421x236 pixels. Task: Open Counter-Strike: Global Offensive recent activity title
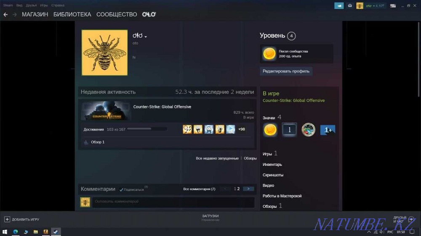click(162, 107)
